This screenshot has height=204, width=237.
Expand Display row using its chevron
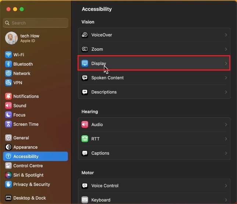pos(226,64)
